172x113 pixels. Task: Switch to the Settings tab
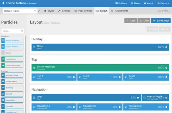[x=64, y=11]
